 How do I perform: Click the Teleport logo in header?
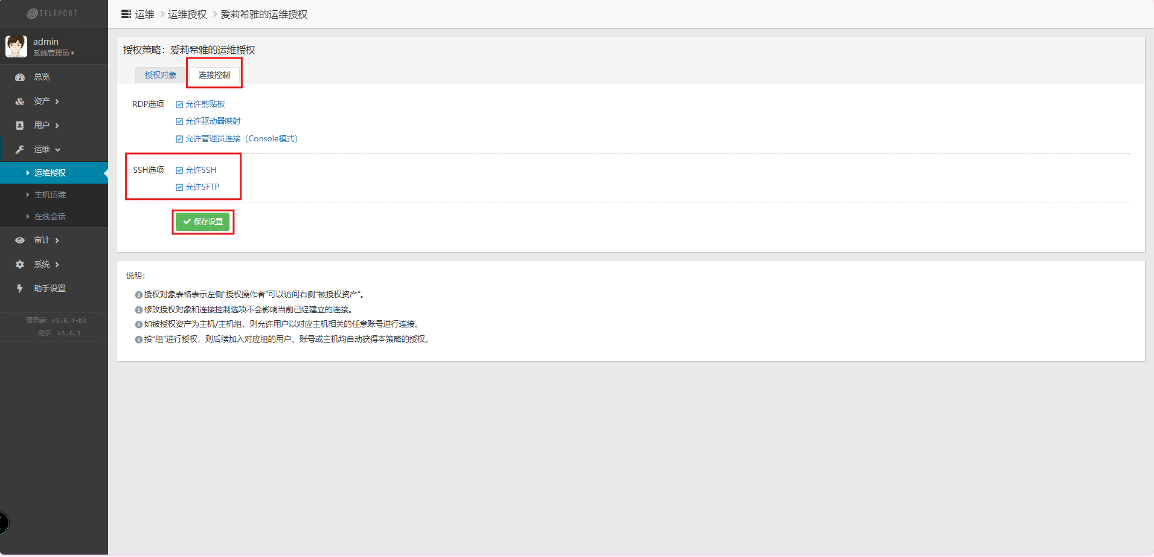pyautogui.click(x=53, y=13)
